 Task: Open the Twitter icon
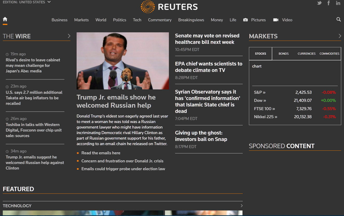(319, 3)
